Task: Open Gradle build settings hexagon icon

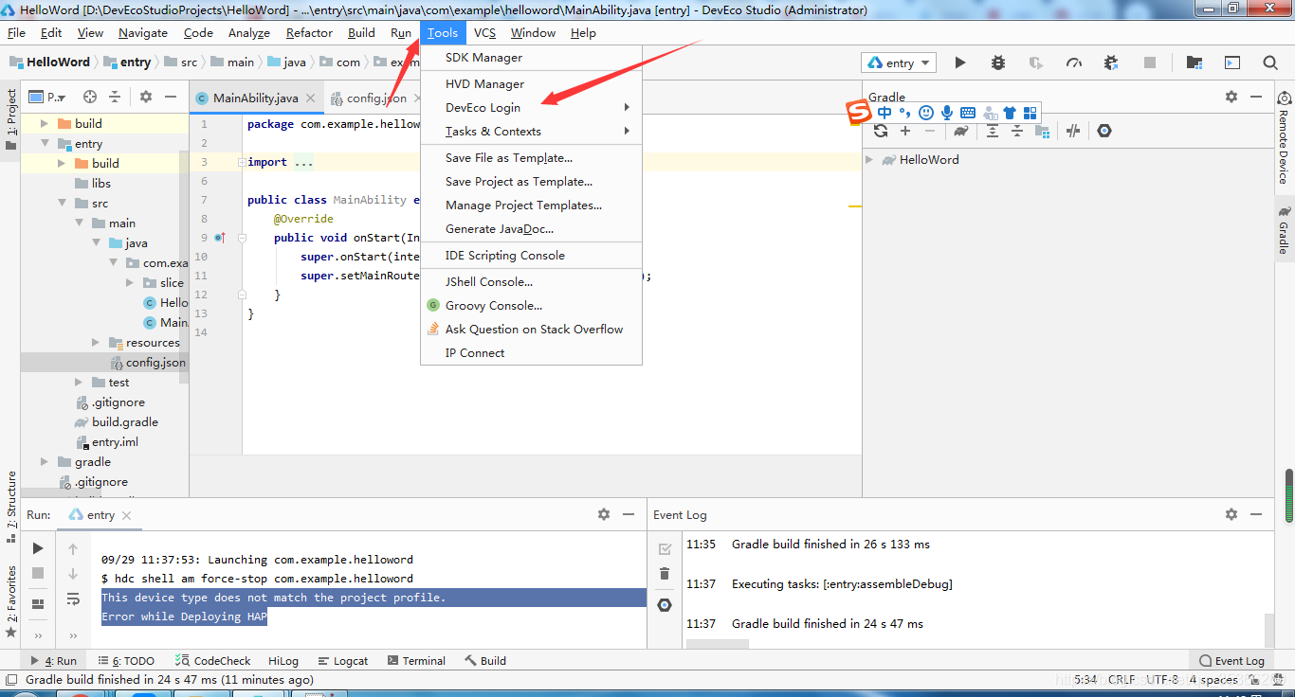Action: tap(1104, 131)
